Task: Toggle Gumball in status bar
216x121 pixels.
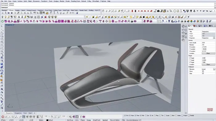Action: 105,120
